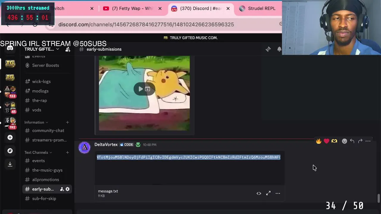Viewport: 381px width, 214px height.
Task: Open DeltaVortex user profile name
Action: point(106,144)
